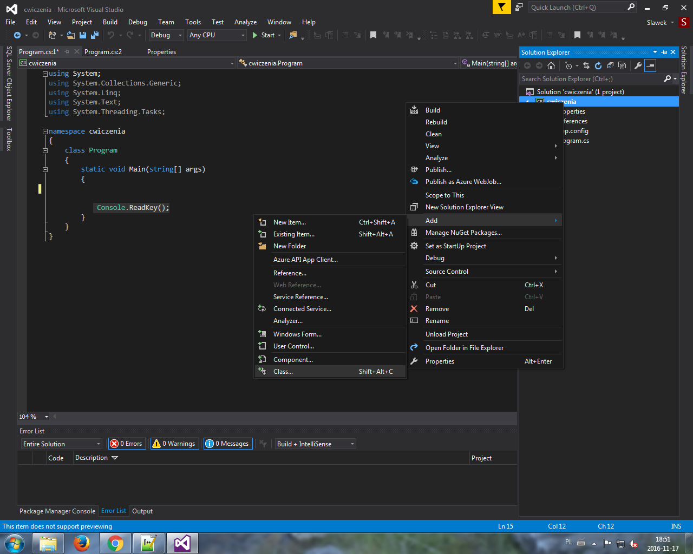Click the Windows Start button

pyautogui.click(x=15, y=543)
